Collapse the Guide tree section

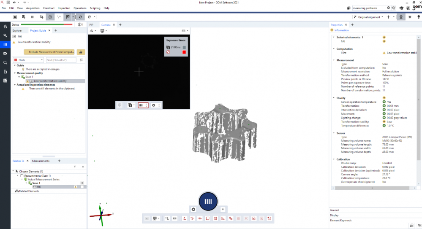(x=15, y=65)
